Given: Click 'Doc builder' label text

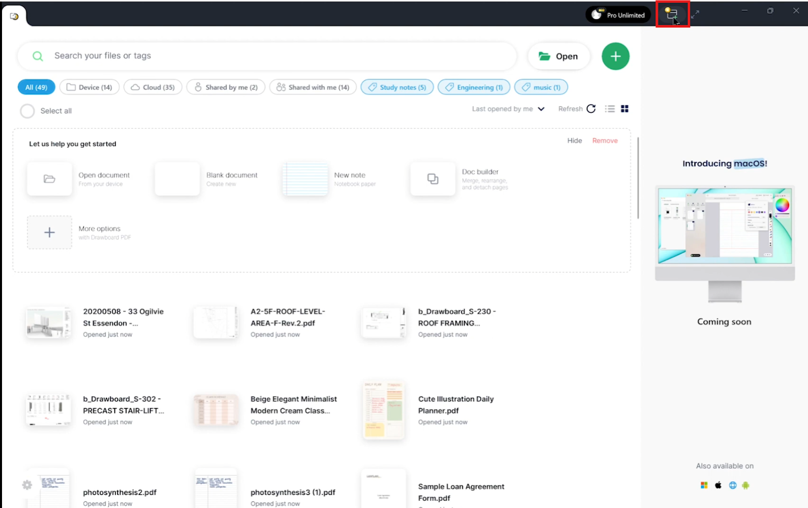Looking at the screenshot, I should (480, 172).
